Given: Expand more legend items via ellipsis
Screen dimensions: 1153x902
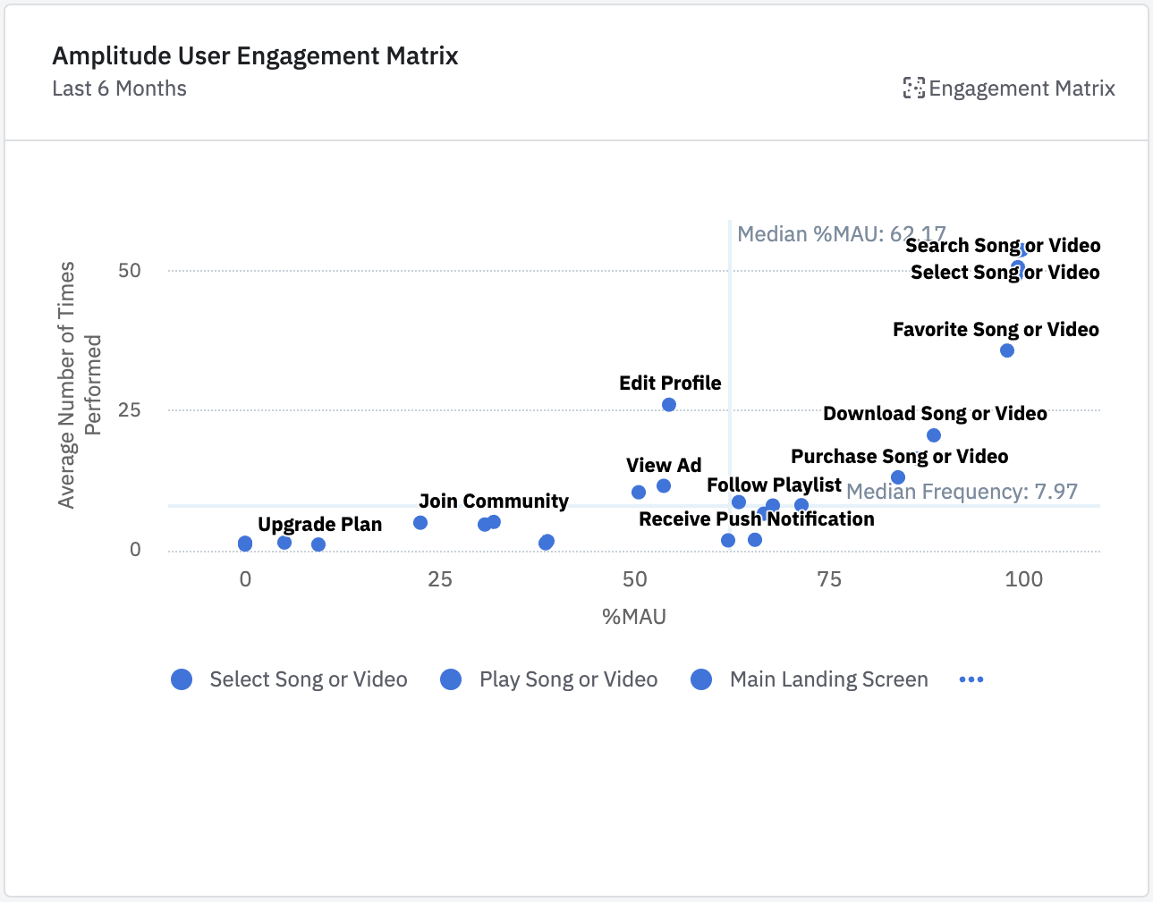Looking at the screenshot, I should (x=971, y=679).
